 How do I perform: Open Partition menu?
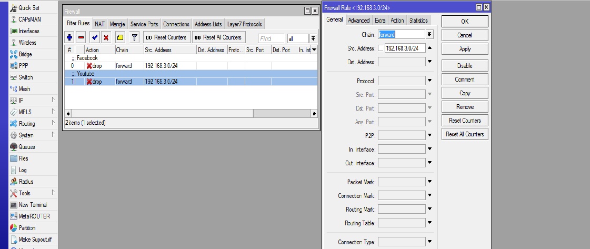(x=27, y=228)
